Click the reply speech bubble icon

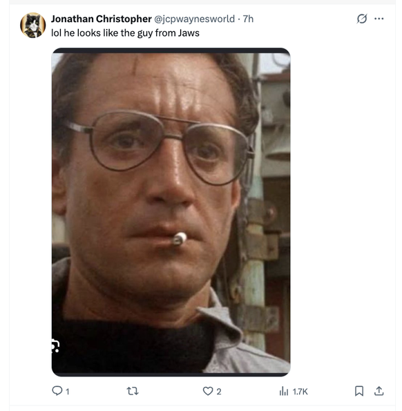[57, 390]
